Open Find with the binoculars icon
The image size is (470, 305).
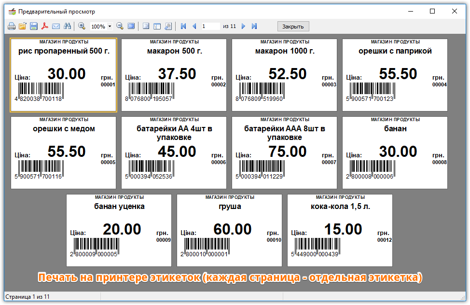[67, 27]
